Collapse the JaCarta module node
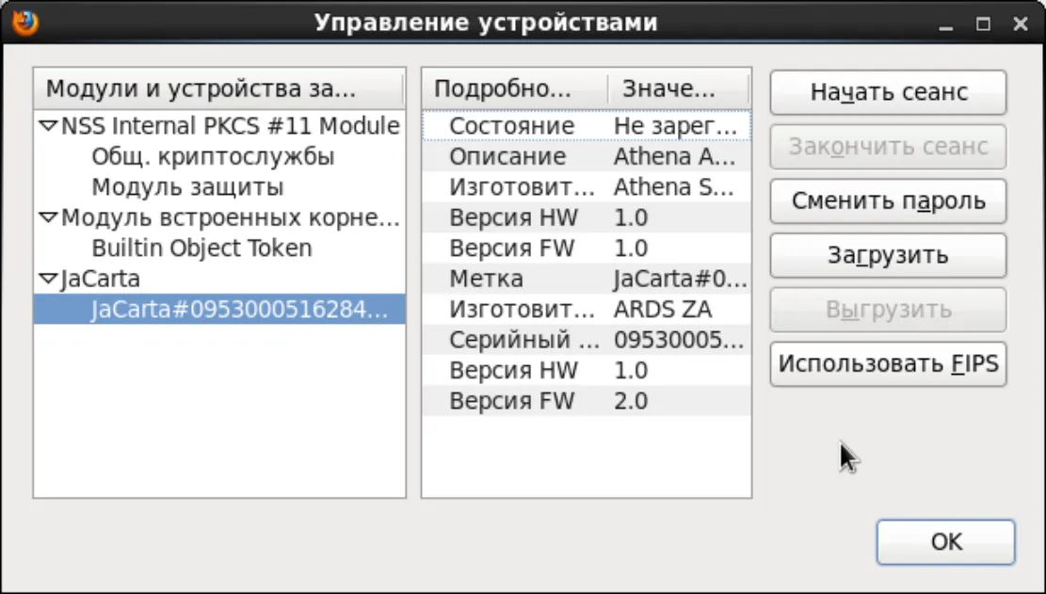1046x594 pixels. [x=48, y=279]
